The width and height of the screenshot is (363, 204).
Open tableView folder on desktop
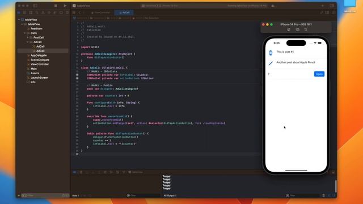pos(349,6)
